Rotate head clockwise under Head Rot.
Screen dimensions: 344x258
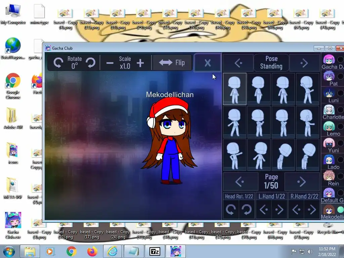coord(247,210)
